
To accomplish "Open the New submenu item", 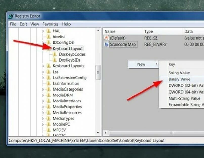I will [143, 64].
